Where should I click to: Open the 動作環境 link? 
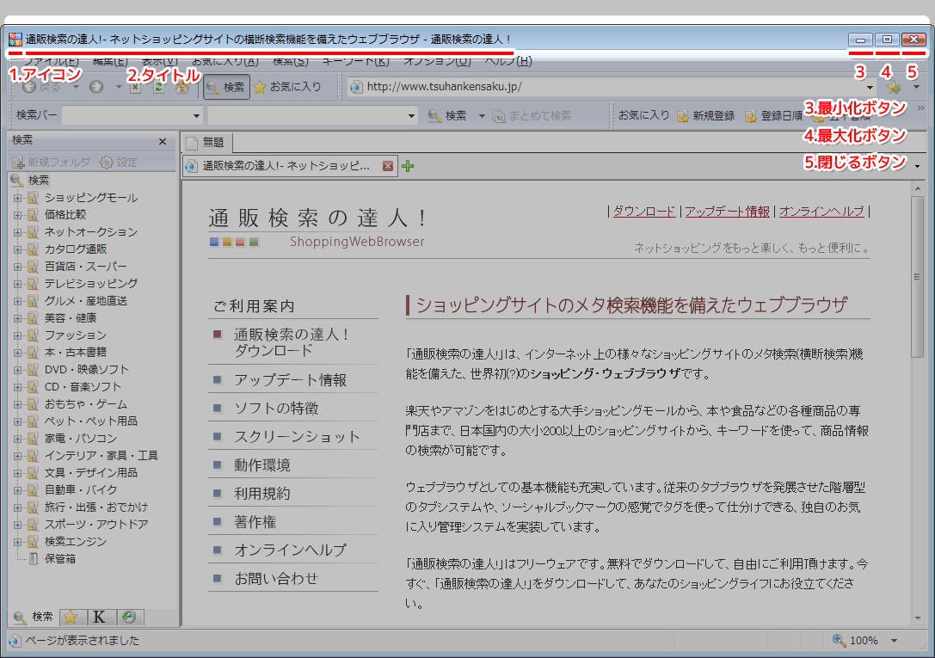tap(261, 464)
